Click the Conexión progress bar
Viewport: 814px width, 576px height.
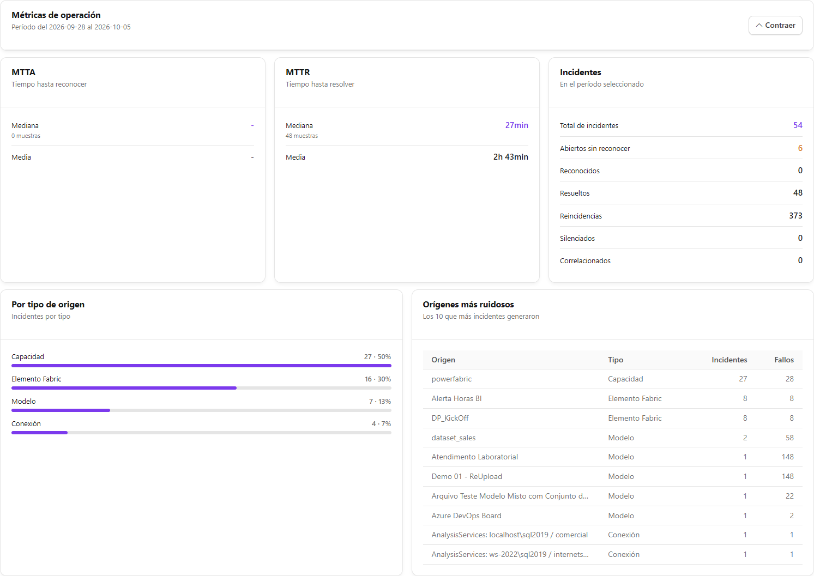[x=201, y=433]
